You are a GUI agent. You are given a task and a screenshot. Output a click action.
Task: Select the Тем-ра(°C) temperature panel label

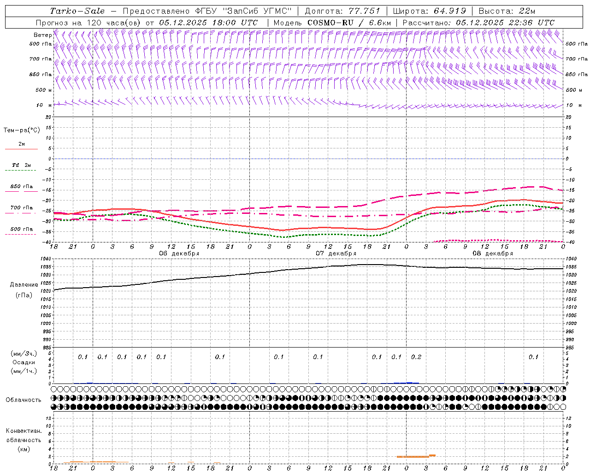22,130
